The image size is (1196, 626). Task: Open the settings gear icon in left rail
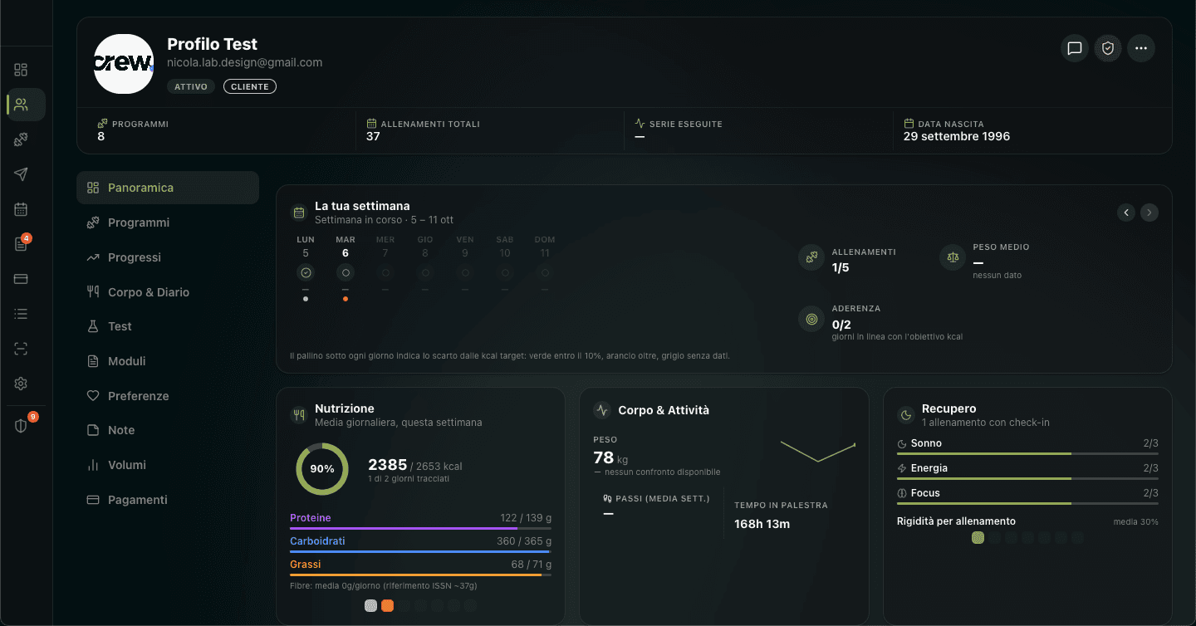point(21,384)
